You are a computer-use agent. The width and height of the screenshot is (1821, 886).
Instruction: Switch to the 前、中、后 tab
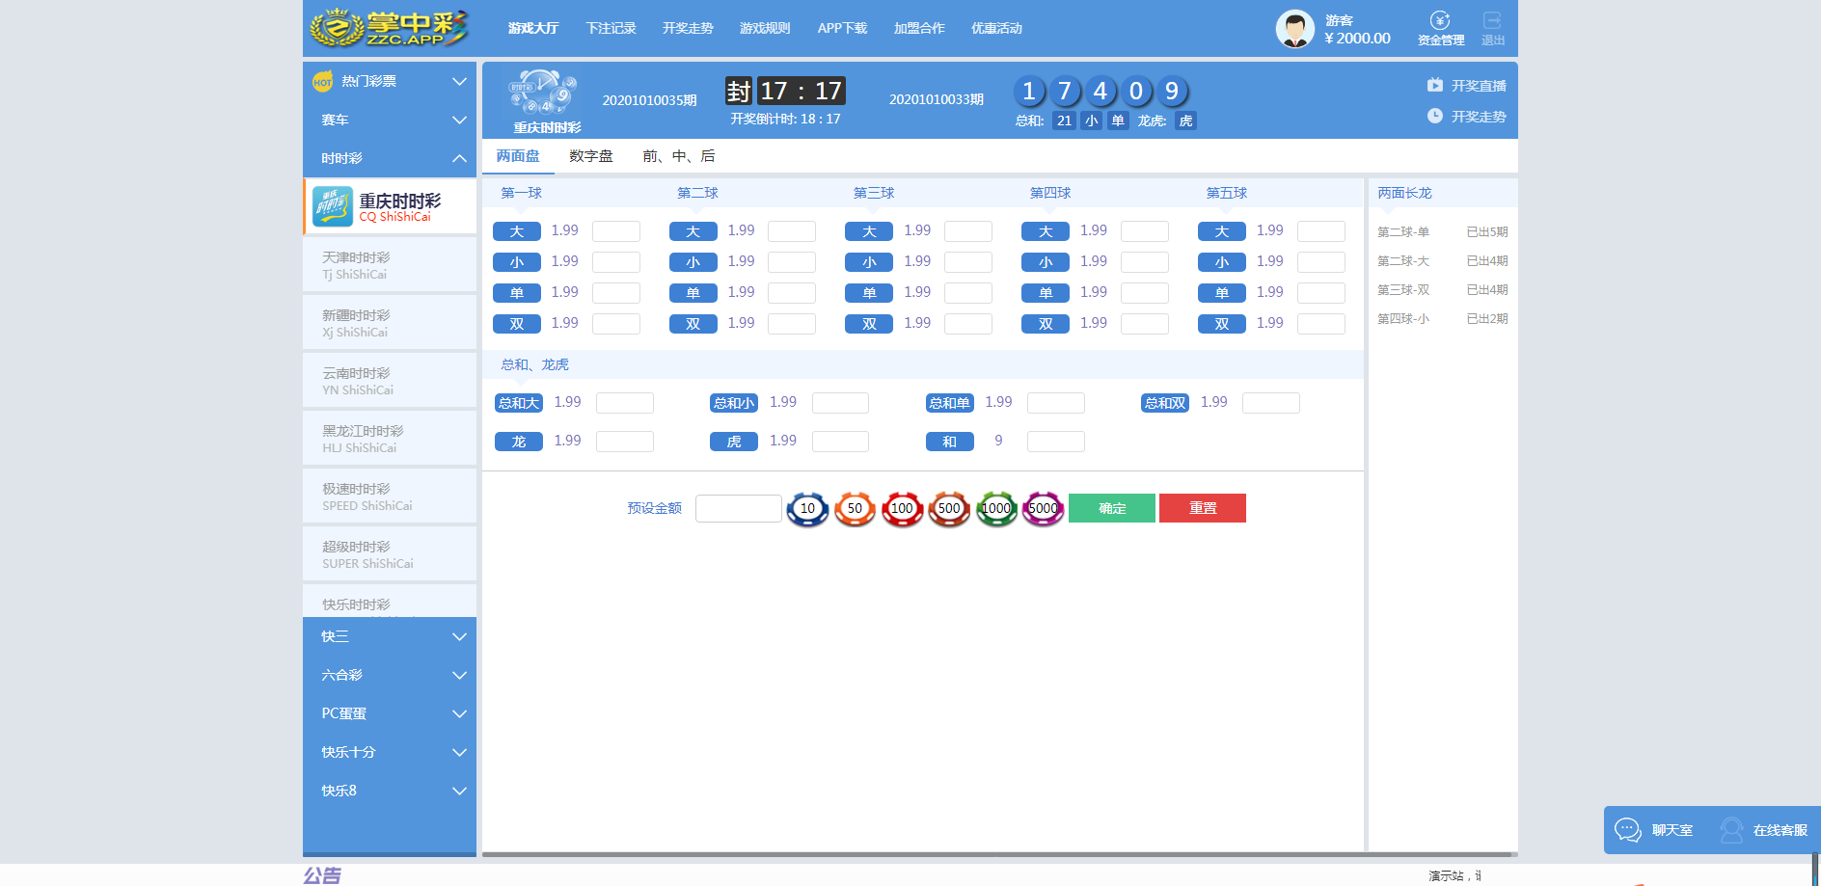(x=679, y=156)
